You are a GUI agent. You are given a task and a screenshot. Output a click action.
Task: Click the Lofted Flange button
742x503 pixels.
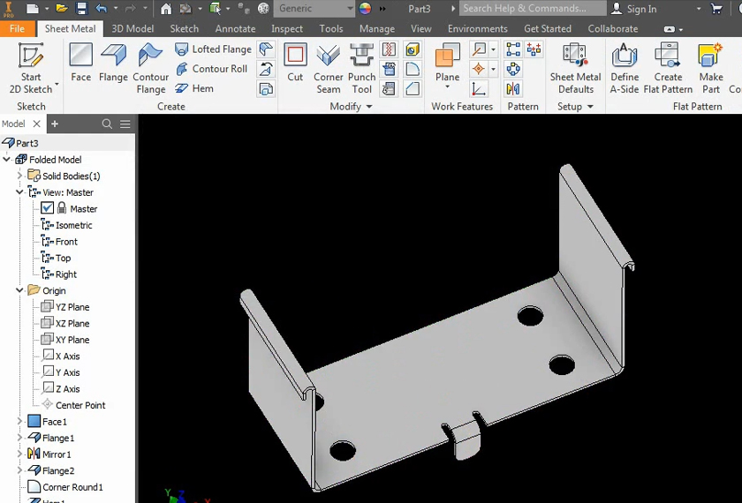click(x=213, y=49)
